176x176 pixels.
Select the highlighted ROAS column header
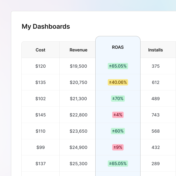[x=118, y=47]
